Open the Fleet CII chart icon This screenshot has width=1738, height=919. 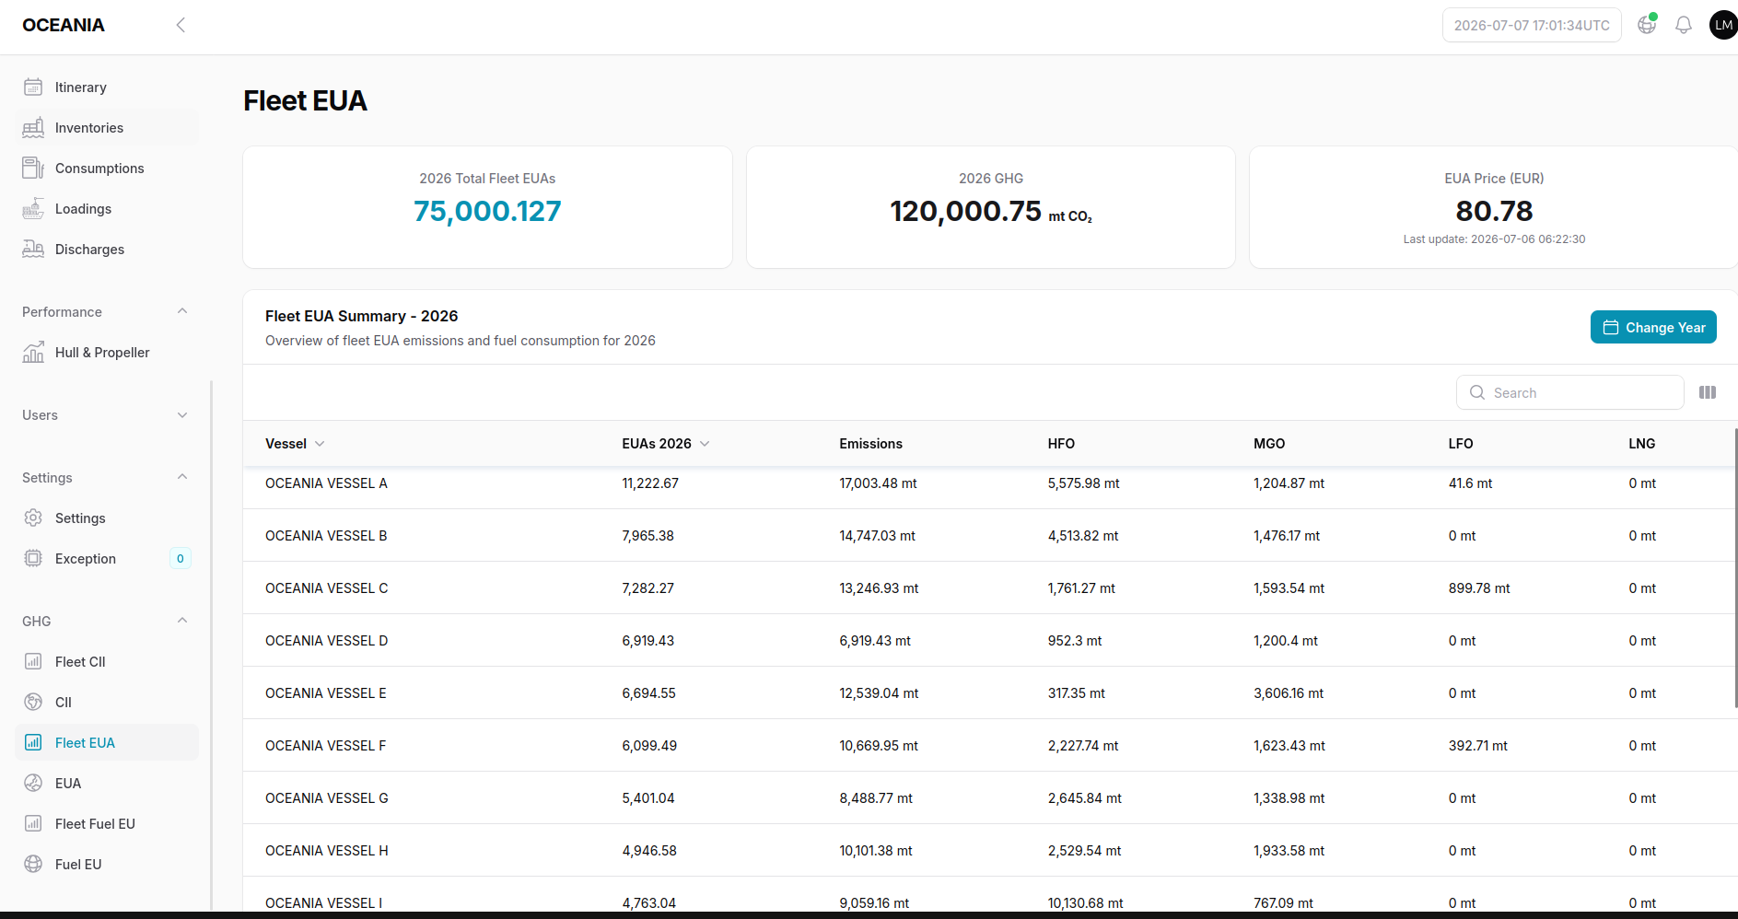33,662
